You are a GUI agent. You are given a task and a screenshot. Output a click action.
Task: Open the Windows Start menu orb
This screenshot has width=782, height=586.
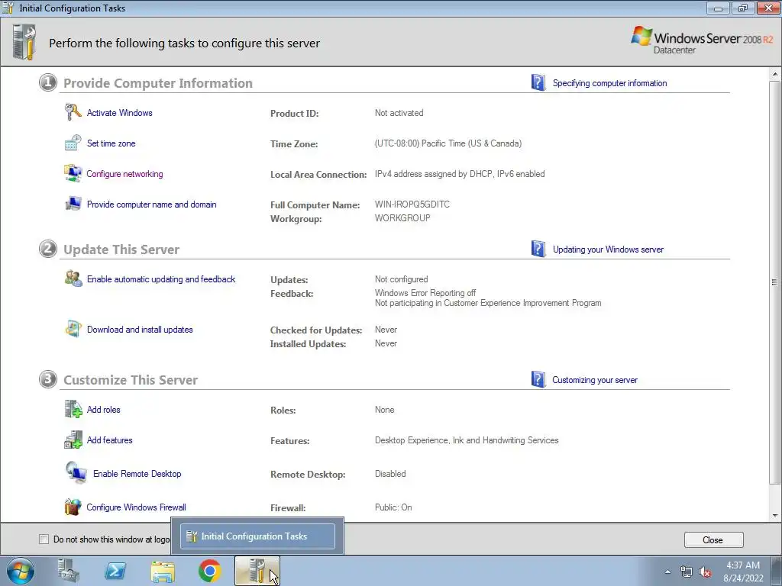point(21,571)
